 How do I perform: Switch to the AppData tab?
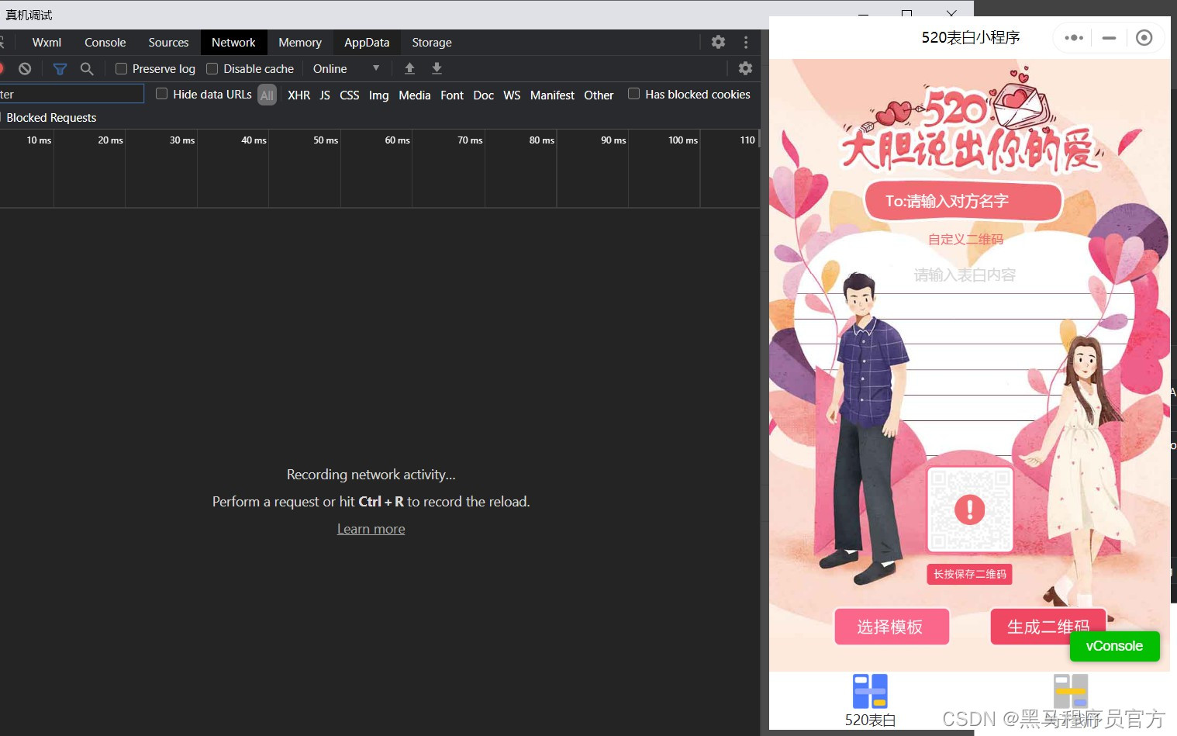coord(367,43)
